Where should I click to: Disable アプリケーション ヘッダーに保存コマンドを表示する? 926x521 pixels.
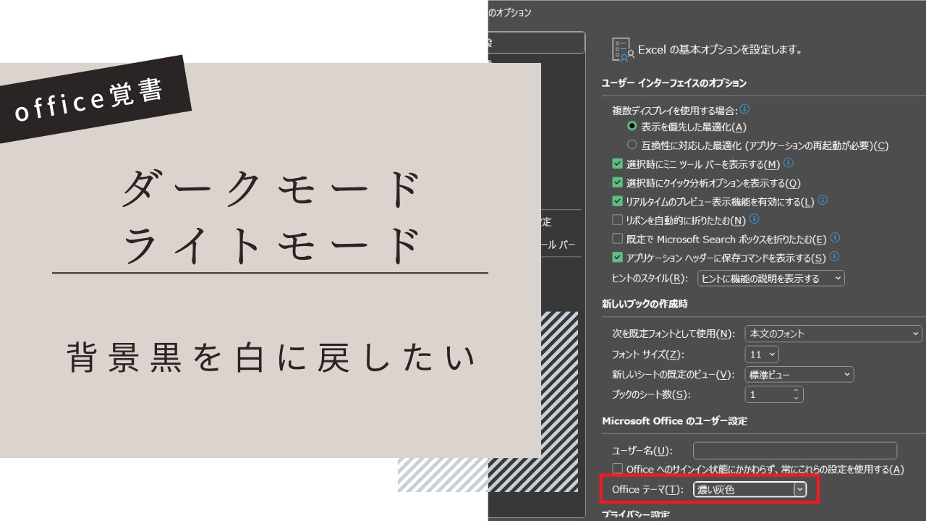[x=618, y=257]
